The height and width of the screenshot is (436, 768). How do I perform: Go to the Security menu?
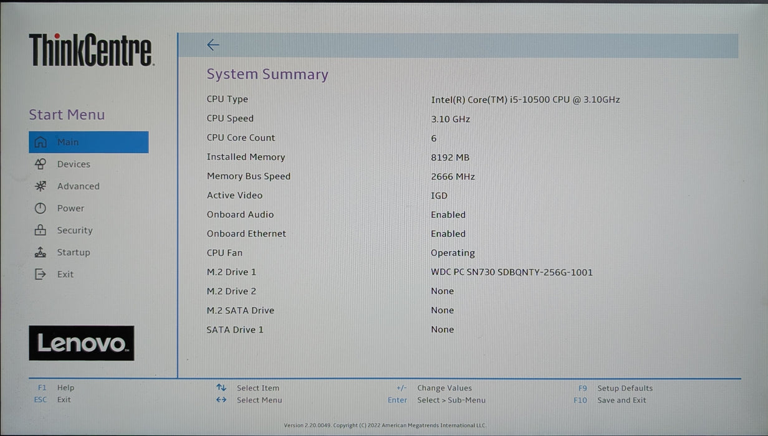coord(75,230)
